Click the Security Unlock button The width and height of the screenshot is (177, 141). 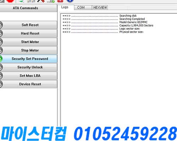pyautogui.click(x=28, y=67)
